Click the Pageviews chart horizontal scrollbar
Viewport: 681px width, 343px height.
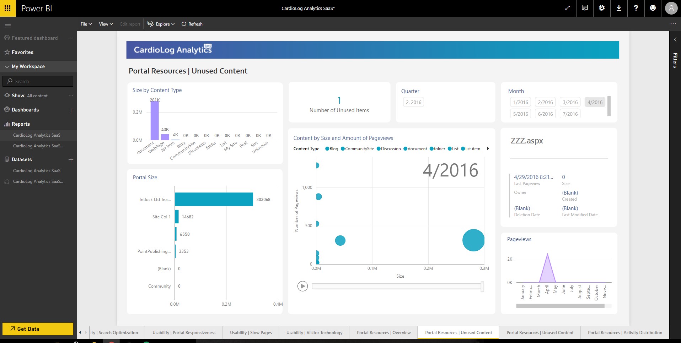pyautogui.click(x=560, y=306)
